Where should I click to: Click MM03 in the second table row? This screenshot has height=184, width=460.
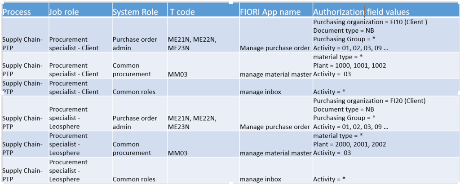coord(177,74)
